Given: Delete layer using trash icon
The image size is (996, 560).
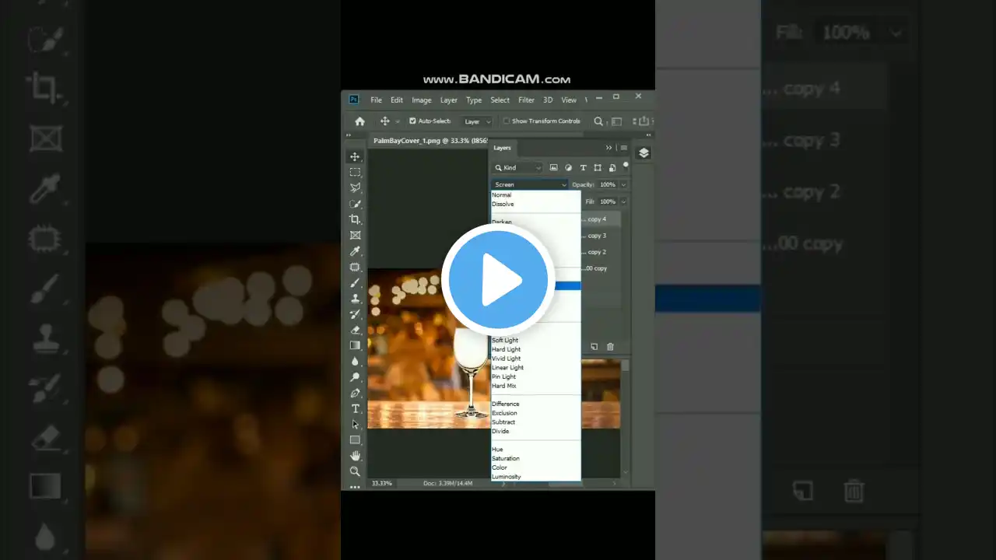Looking at the screenshot, I should tap(610, 347).
